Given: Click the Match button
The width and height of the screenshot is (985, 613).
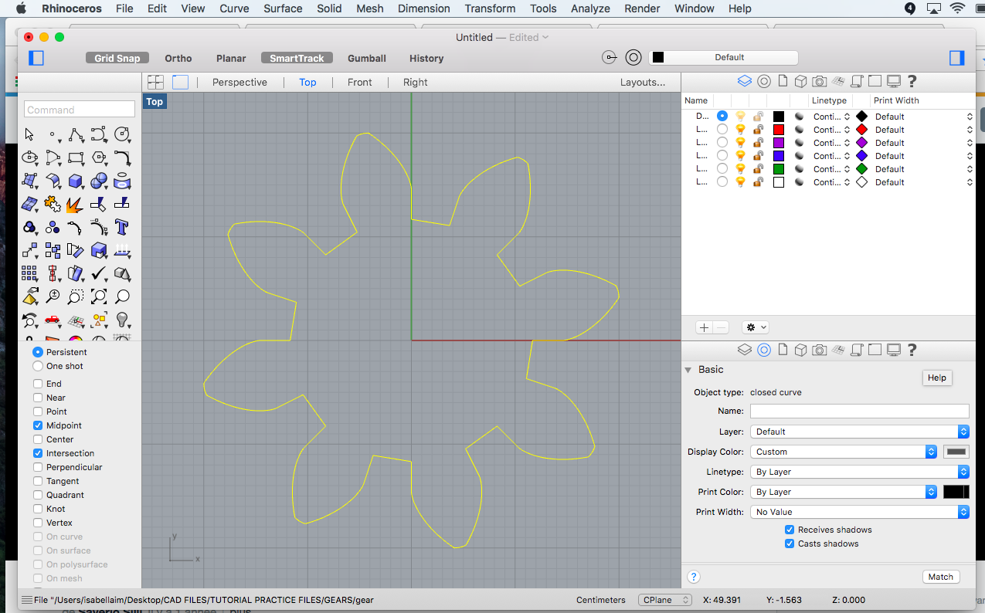Looking at the screenshot, I should 940,577.
